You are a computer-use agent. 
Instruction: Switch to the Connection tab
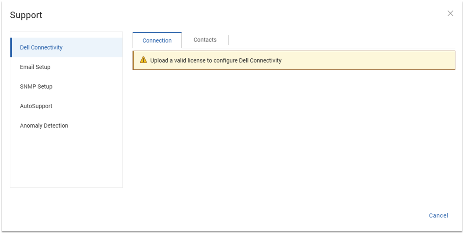(157, 40)
